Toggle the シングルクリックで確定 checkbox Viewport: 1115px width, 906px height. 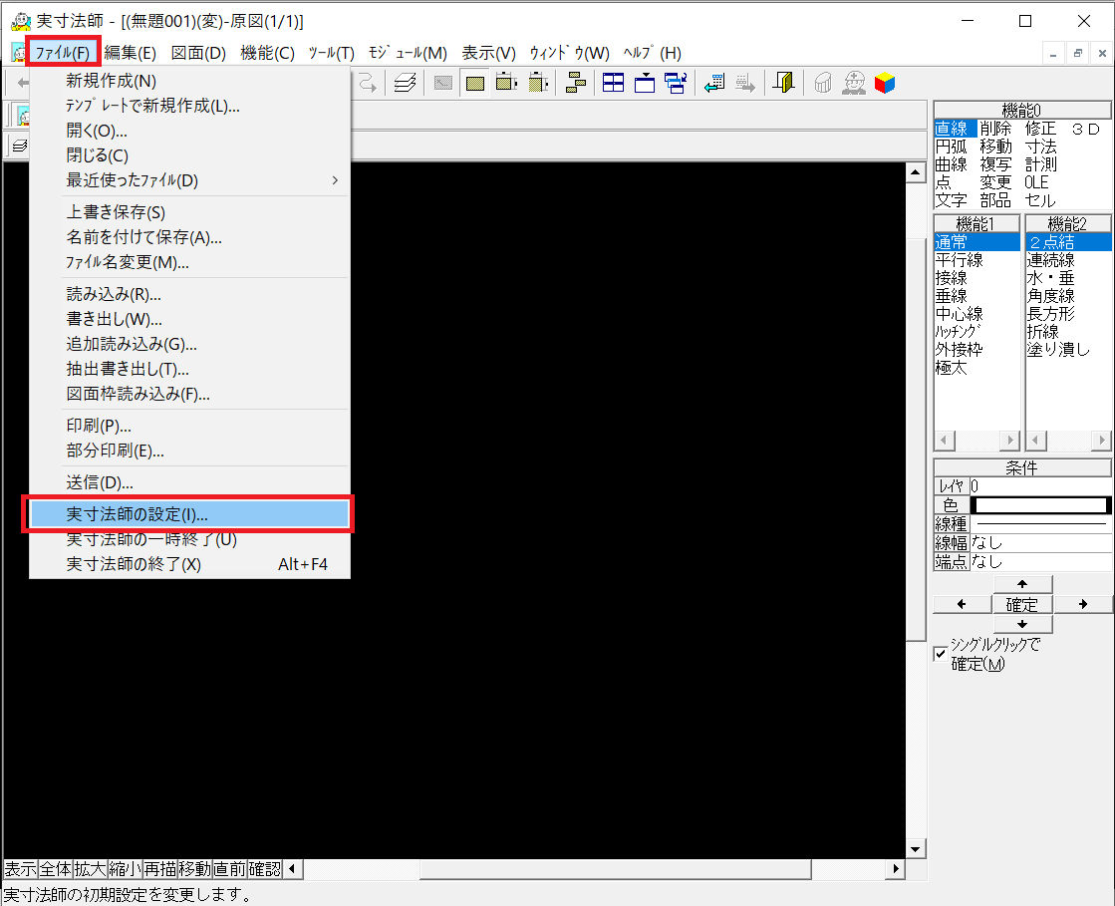[940, 654]
